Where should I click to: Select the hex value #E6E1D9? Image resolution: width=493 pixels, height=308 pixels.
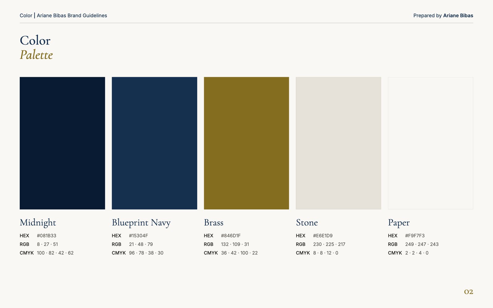pyautogui.click(x=323, y=236)
